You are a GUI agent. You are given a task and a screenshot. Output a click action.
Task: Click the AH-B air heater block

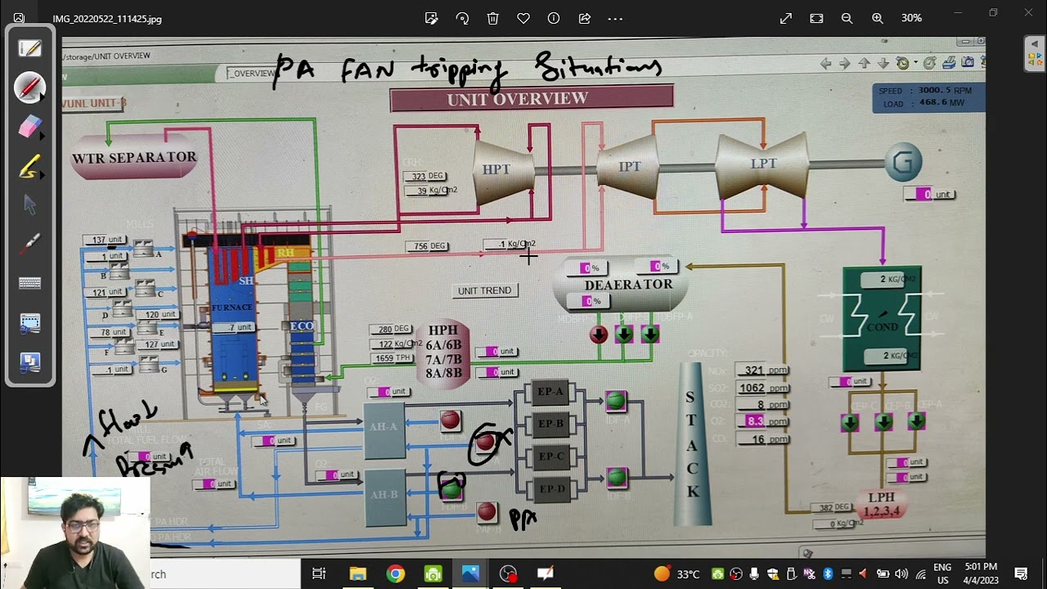tap(384, 496)
